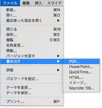Image resolution: width=102 pixels, height=108 pixels.
Task: Choose 移動... entry
Action: pyautogui.click(x=32, y=51)
